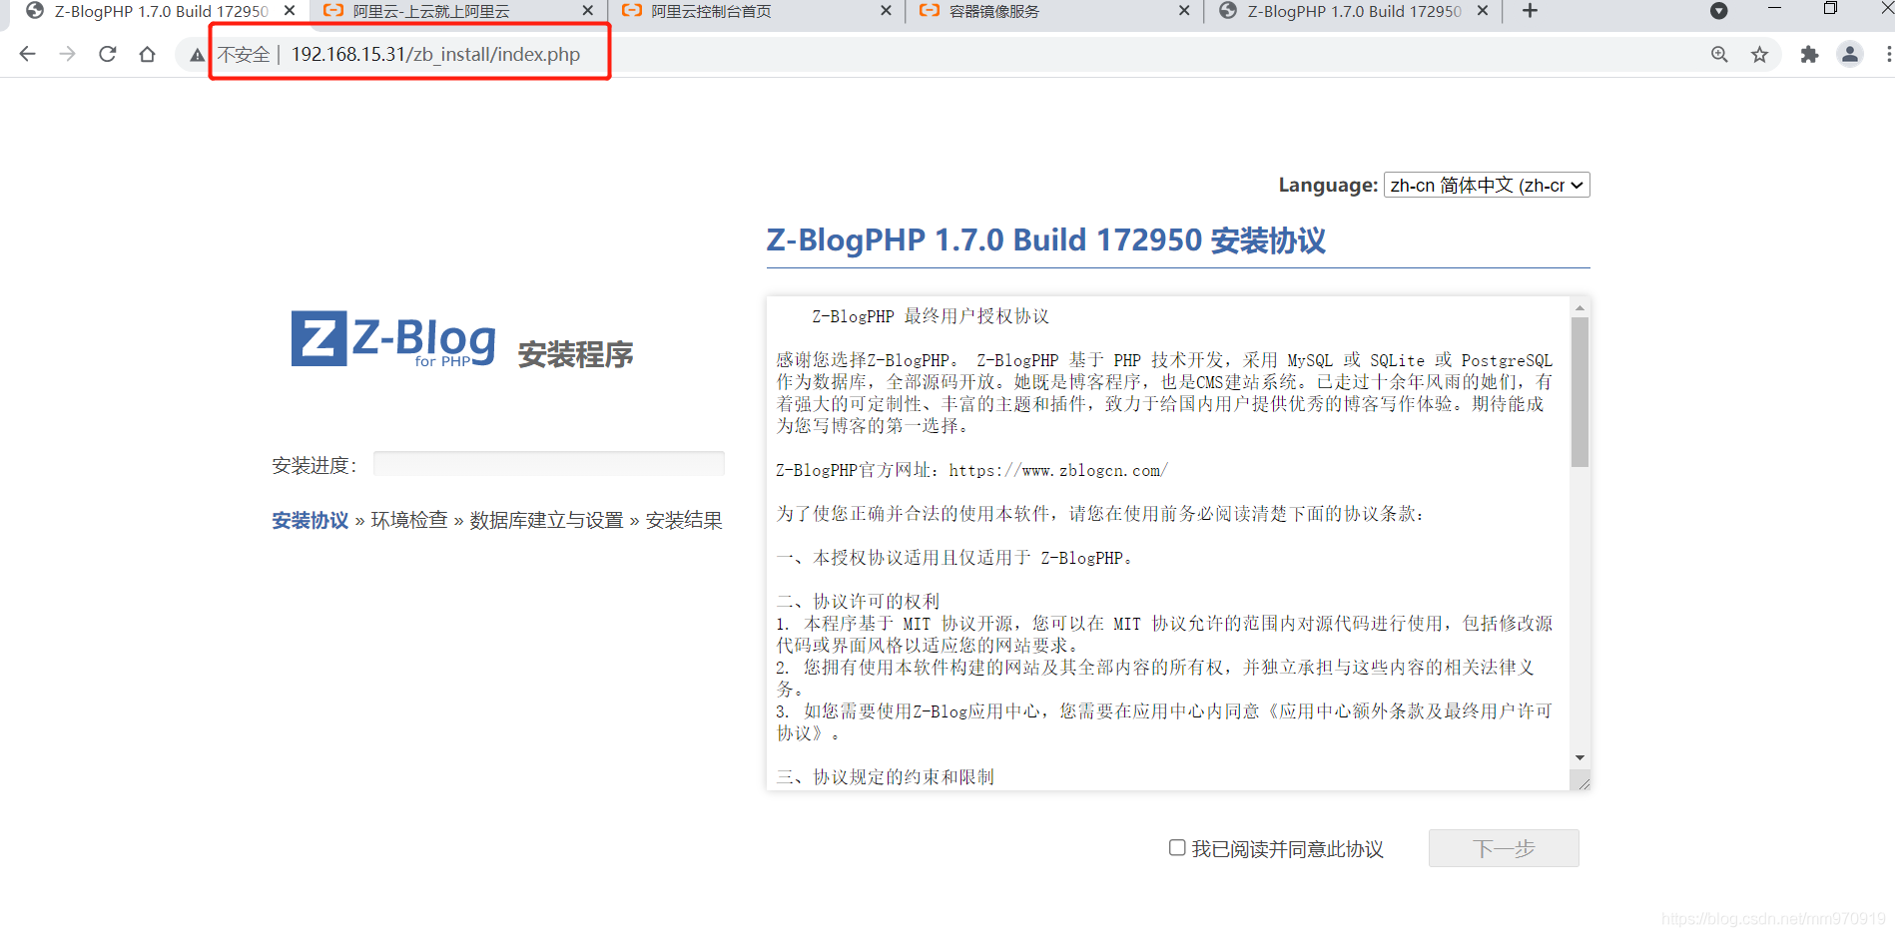
Task: Switch to the 阿里云控制台首页 tab
Action: [x=711, y=11]
